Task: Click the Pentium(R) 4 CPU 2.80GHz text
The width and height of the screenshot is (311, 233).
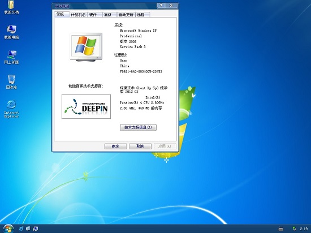Action: point(142,103)
